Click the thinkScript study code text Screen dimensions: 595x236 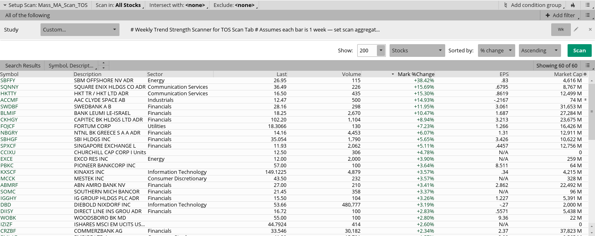[255, 29]
